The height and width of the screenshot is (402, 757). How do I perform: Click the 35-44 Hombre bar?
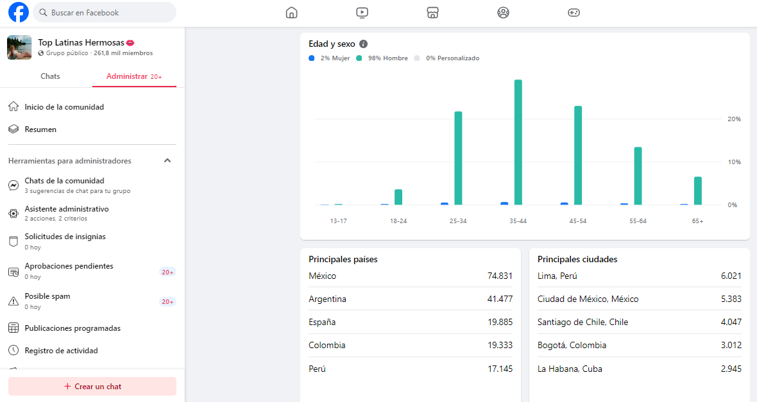(x=518, y=142)
